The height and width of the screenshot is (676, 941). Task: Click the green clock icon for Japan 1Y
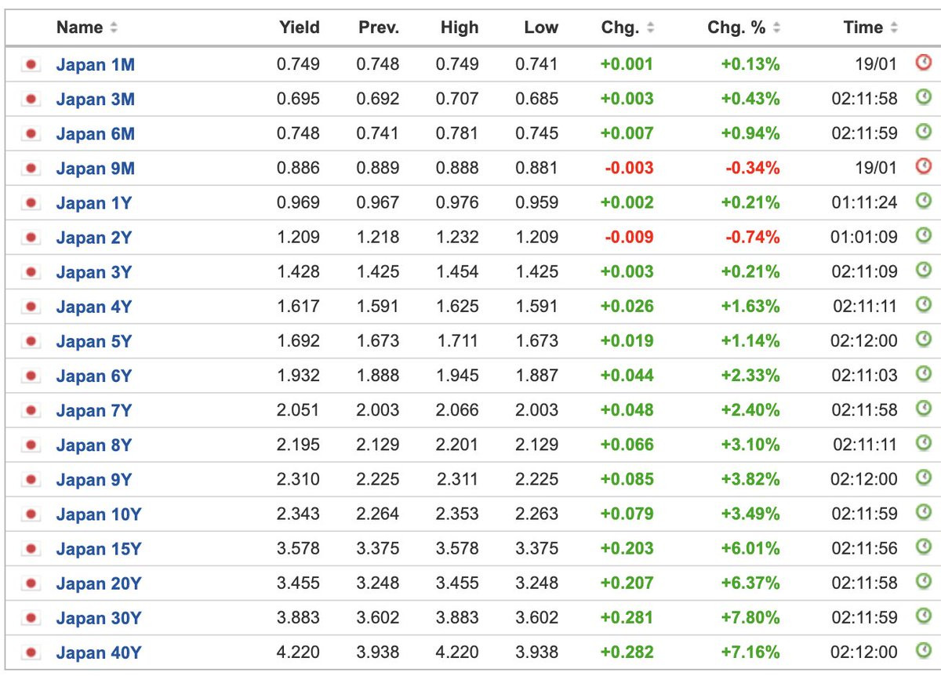924,201
